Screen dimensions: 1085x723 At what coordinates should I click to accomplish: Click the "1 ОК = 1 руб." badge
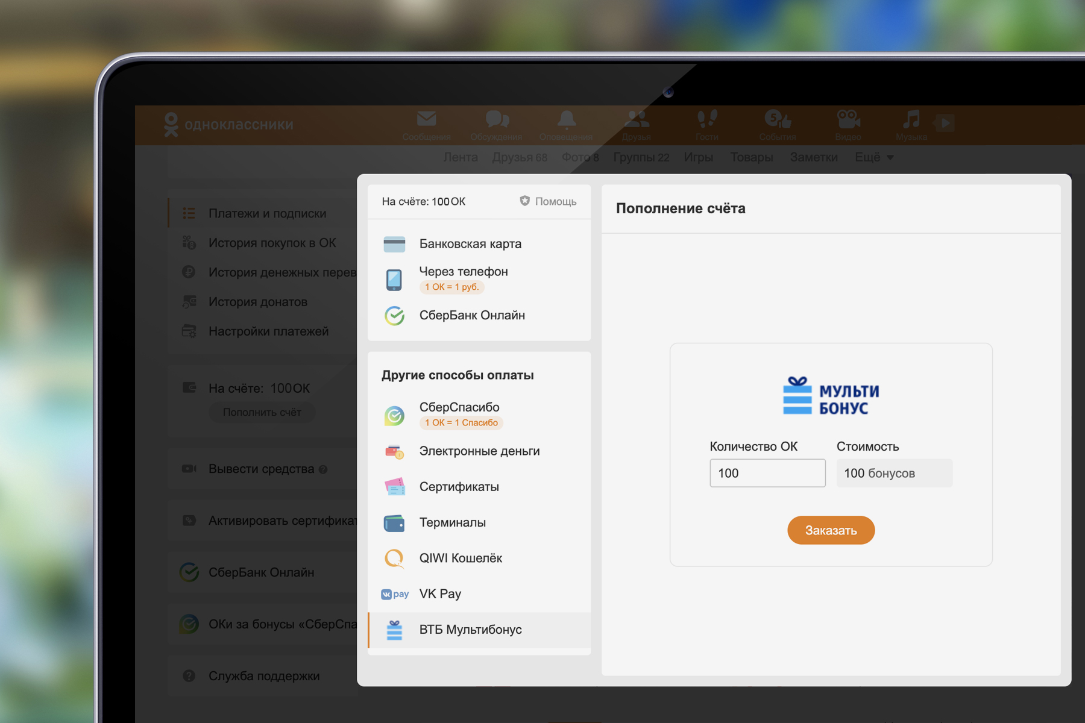tap(451, 287)
